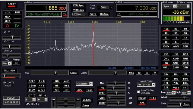
Task: Click the Restore button
Action: tap(104, 14)
